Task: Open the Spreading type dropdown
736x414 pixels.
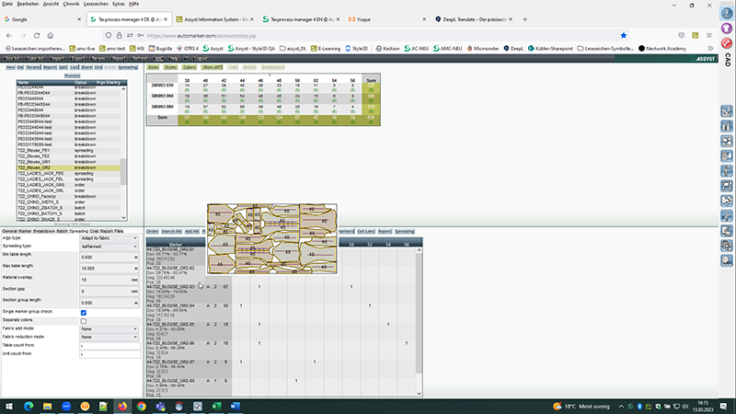Action: [109, 247]
